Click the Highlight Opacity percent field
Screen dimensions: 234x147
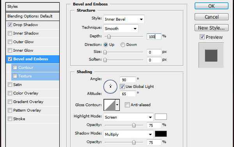(154, 125)
